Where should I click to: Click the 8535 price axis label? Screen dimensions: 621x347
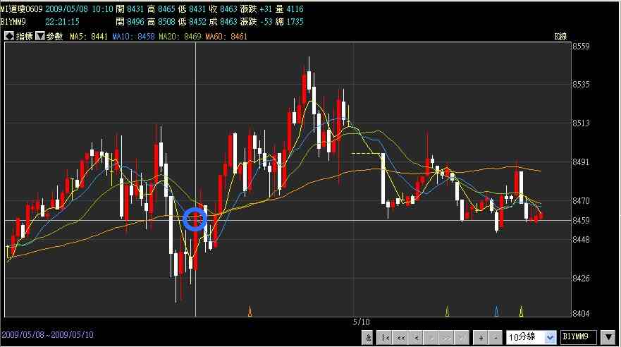coord(581,85)
